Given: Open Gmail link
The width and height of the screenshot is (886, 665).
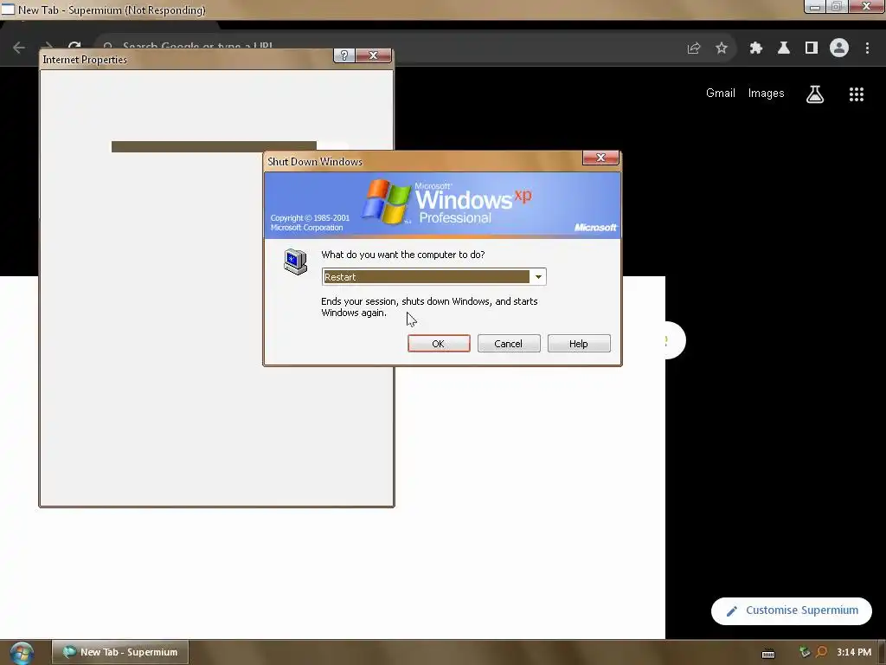Looking at the screenshot, I should pyautogui.click(x=721, y=94).
